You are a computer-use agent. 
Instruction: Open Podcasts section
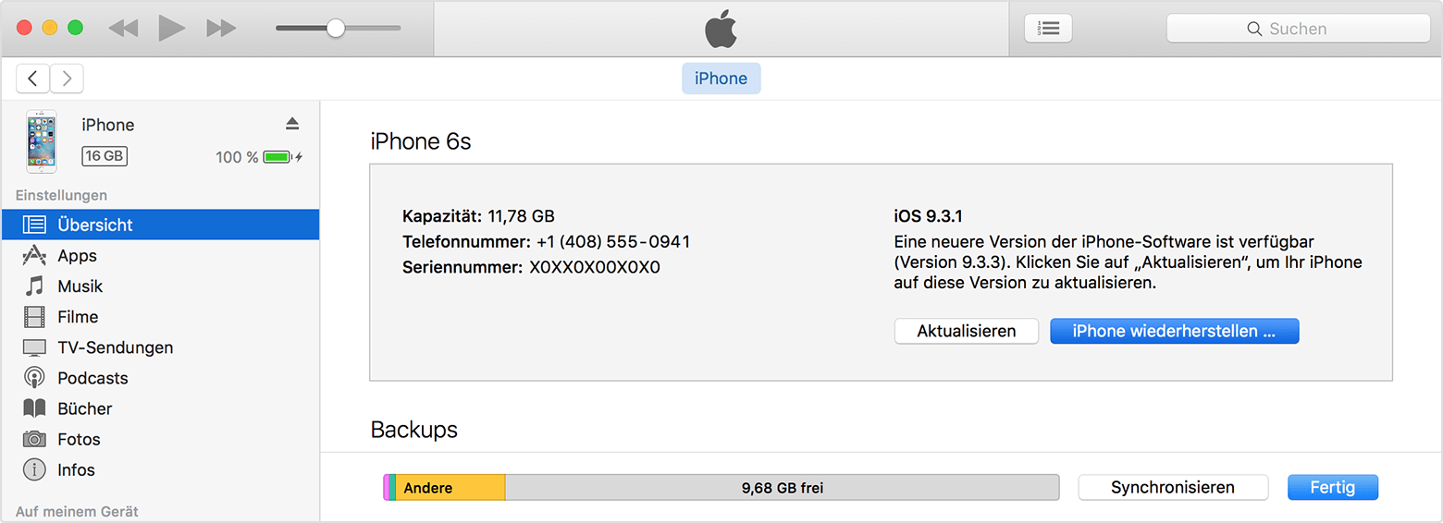(x=92, y=378)
